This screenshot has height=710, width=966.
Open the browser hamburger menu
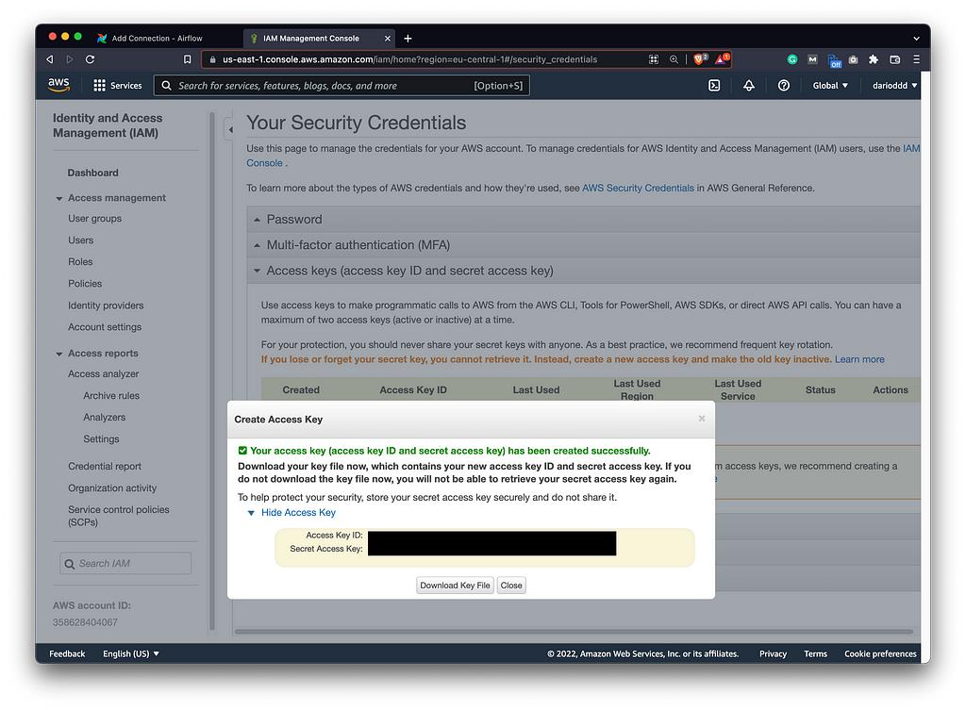click(916, 59)
